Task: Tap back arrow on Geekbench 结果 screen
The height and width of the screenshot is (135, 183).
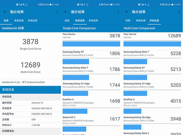Action: tap(5, 12)
